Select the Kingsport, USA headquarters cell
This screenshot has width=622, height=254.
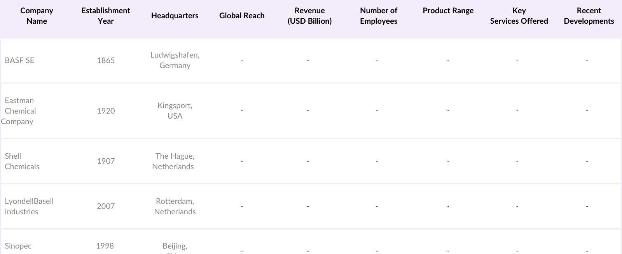click(175, 111)
